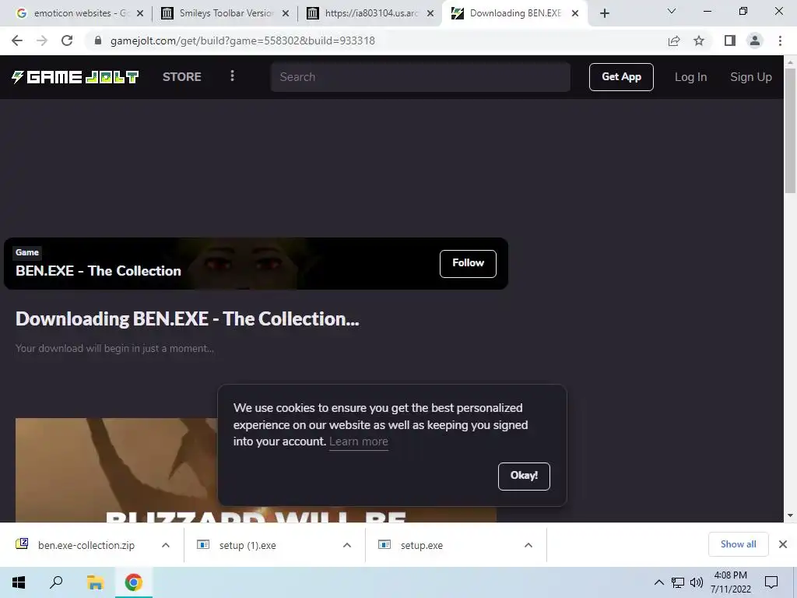Close the downloads bar

point(783,544)
